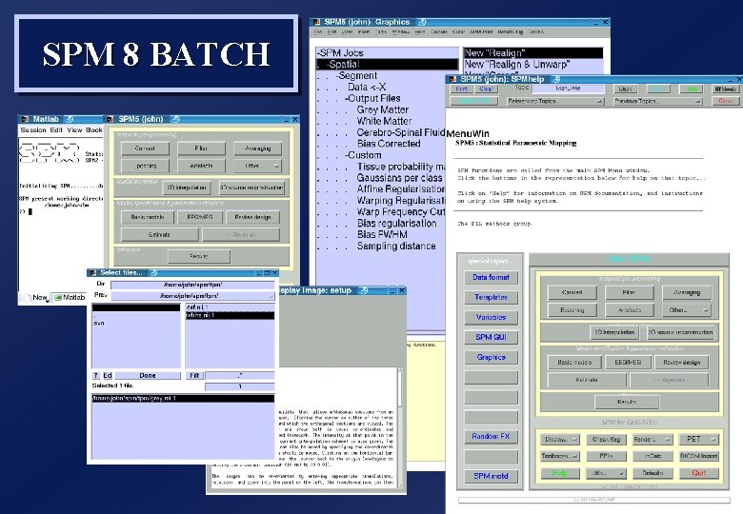Click Review design in SPMhelp menu representation
The image size is (743, 514).
(x=681, y=363)
